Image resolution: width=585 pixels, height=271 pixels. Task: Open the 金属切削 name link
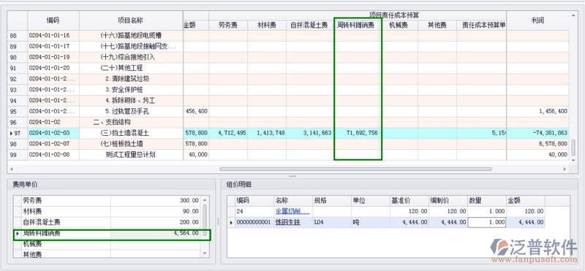tap(292, 211)
